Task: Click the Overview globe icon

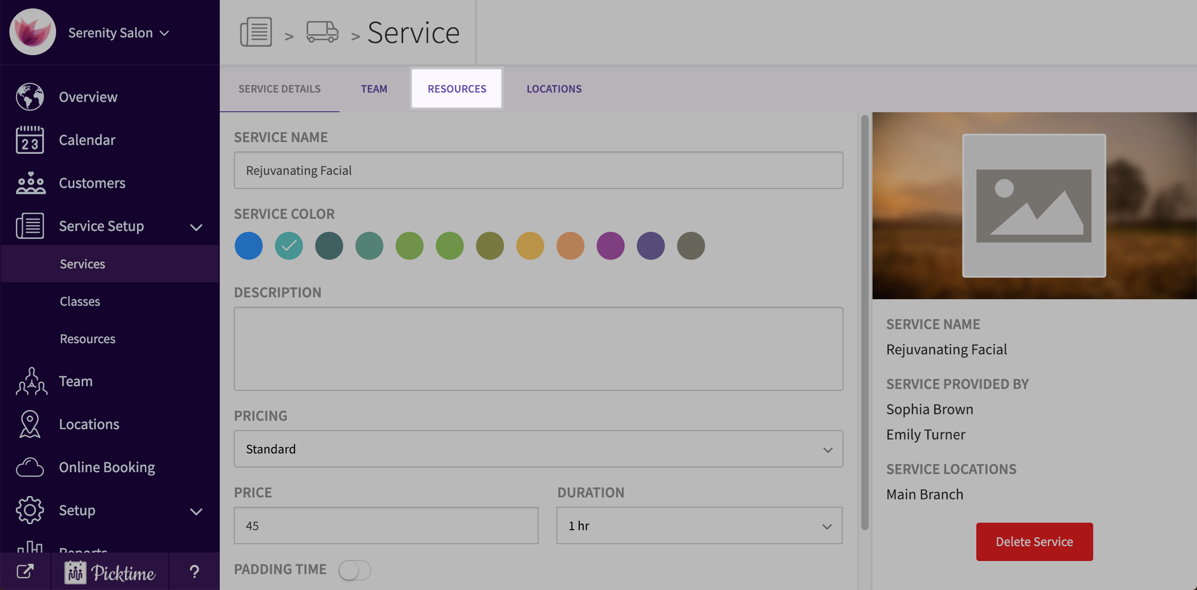Action: [x=30, y=97]
